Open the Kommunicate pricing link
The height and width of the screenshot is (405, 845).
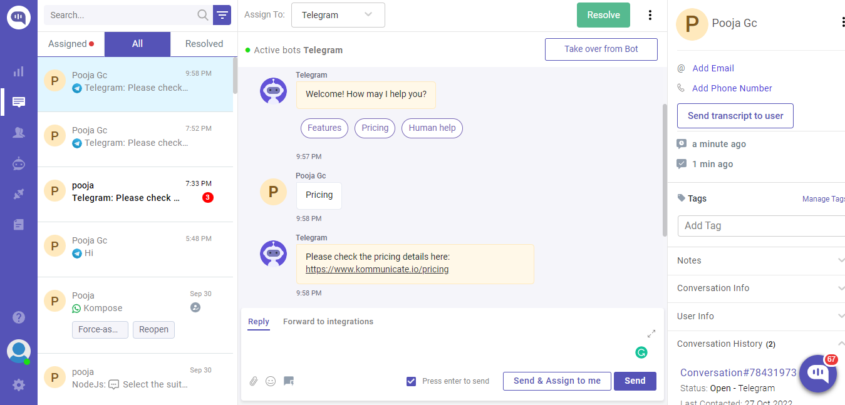[x=376, y=269]
